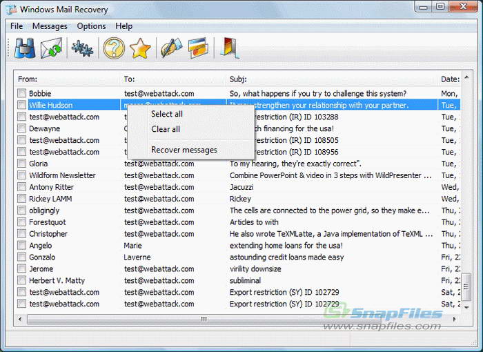Viewport: 483px width, 352px height.
Task: Click the From: column header
Action: [x=67, y=79]
